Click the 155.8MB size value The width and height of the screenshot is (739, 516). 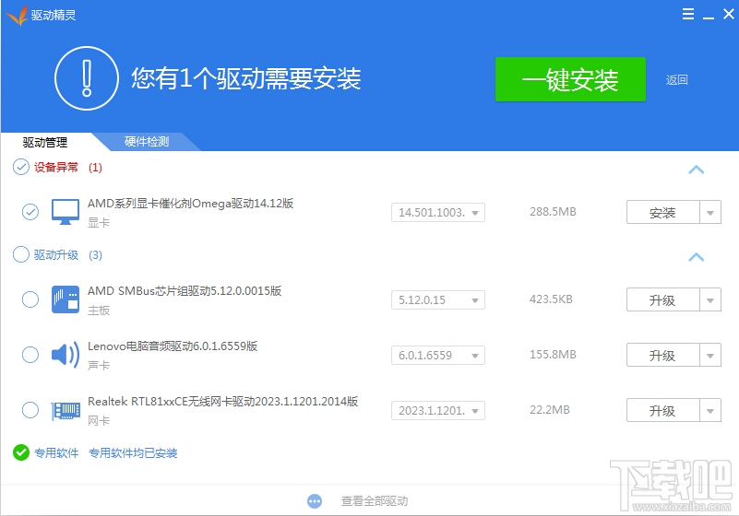pyautogui.click(x=553, y=355)
